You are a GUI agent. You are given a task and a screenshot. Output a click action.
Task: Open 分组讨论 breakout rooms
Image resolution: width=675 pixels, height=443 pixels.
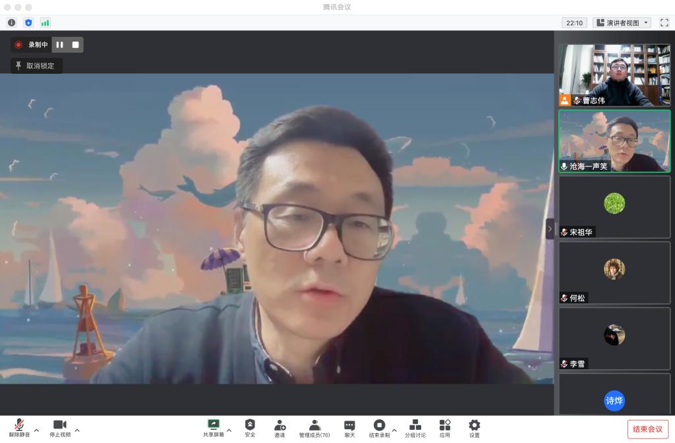pos(415,429)
